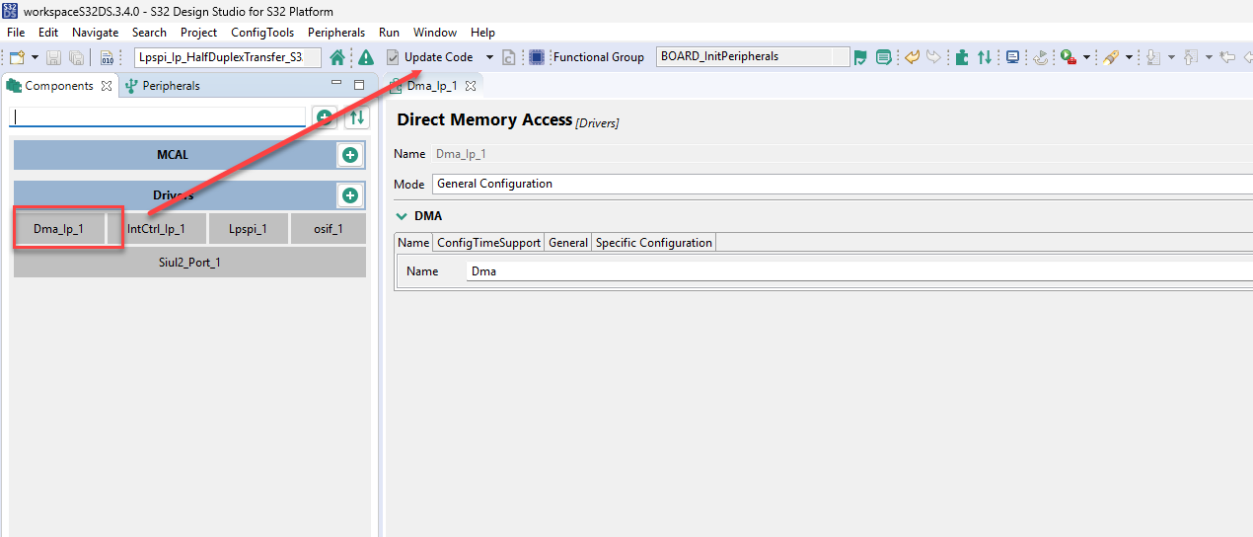Click the green up-down arrows toolbar icon
The image size is (1253, 537).
pos(985,57)
